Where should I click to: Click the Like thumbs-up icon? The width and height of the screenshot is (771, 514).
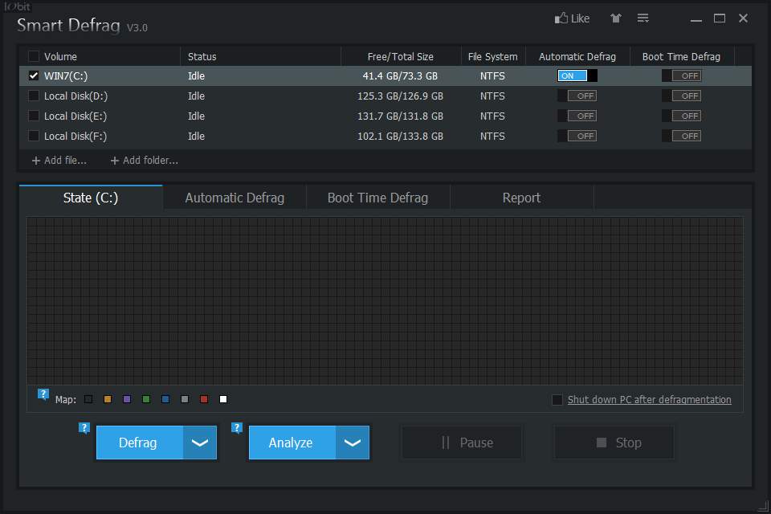pos(561,18)
